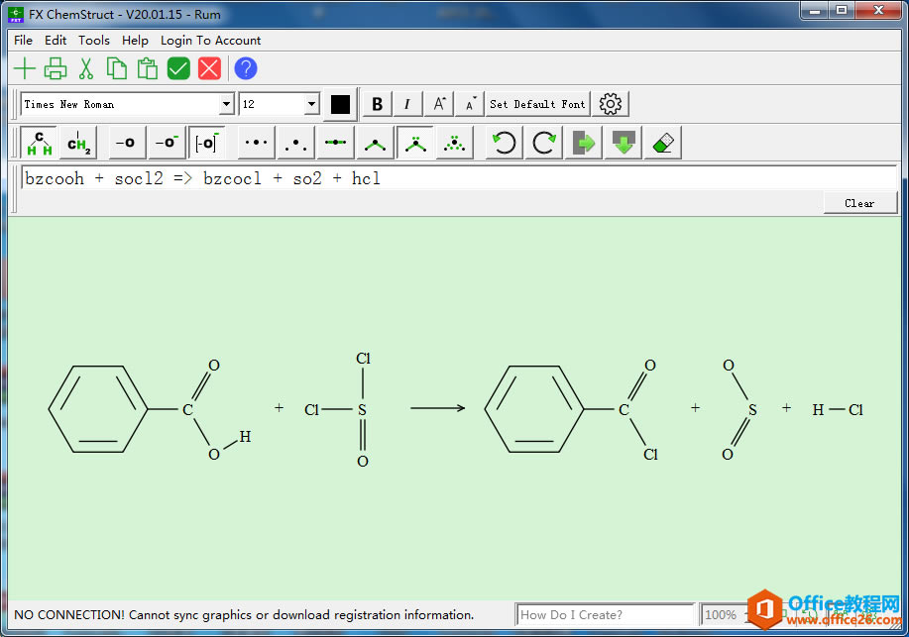Open Login To Account menu

click(210, 40)
